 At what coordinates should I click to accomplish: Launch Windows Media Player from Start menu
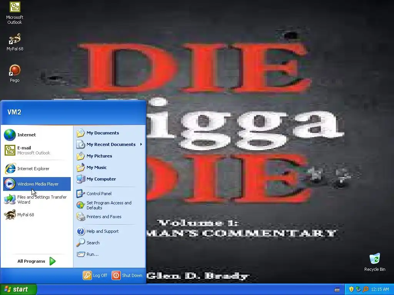tap(37, 184)
